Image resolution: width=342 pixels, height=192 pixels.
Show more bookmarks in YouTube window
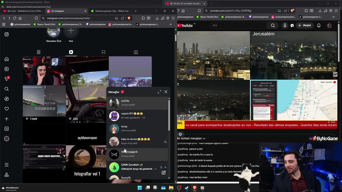(x=333, y=17)
